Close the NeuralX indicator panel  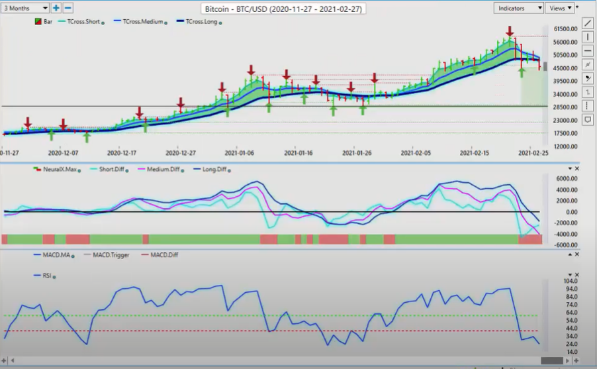point(577,168)
